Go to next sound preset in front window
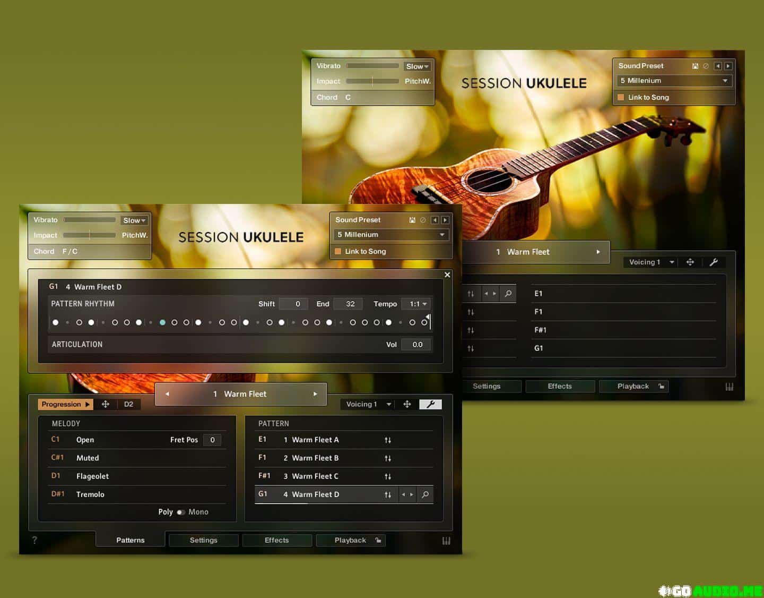764x598 pixels. [x=445, y=220]
